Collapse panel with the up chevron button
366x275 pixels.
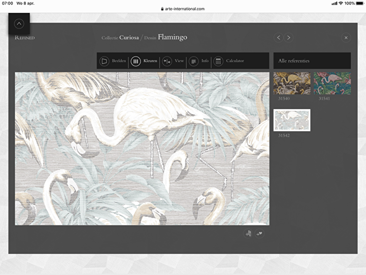(19, 24)
